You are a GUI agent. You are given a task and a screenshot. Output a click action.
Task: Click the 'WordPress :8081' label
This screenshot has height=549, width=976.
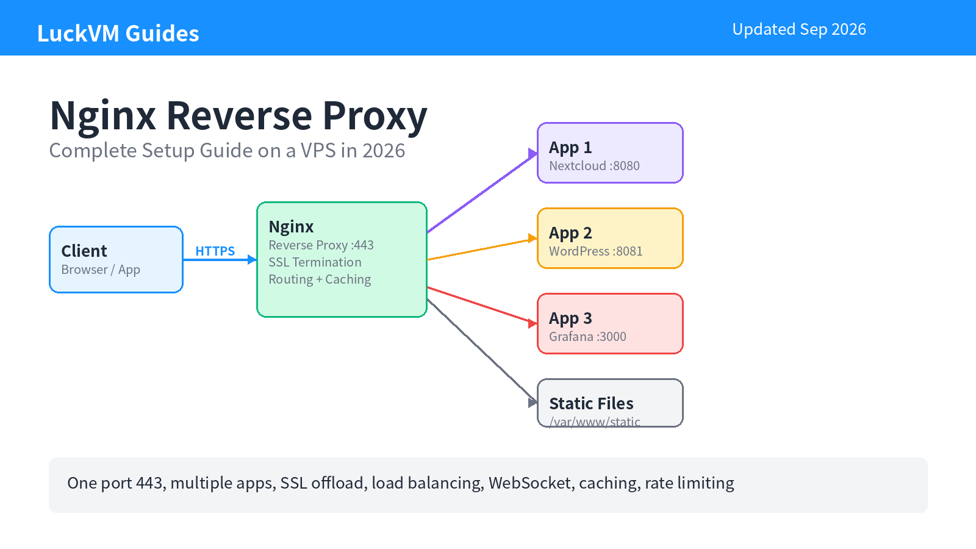coord(595,251)
